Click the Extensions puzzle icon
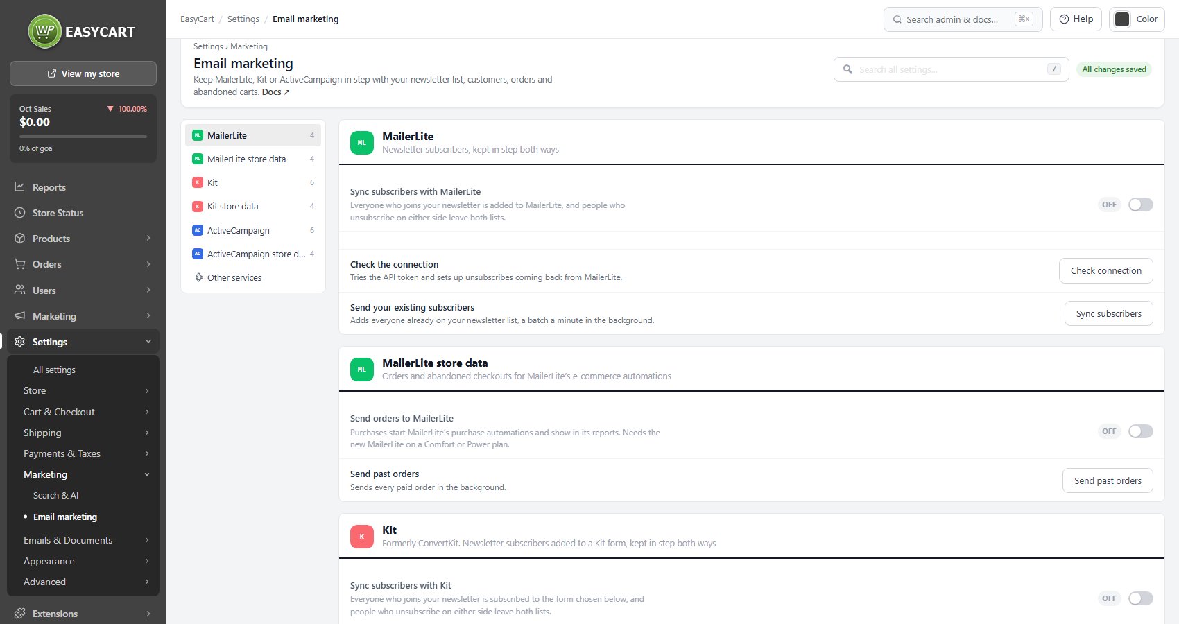 [x=19, y=613]
